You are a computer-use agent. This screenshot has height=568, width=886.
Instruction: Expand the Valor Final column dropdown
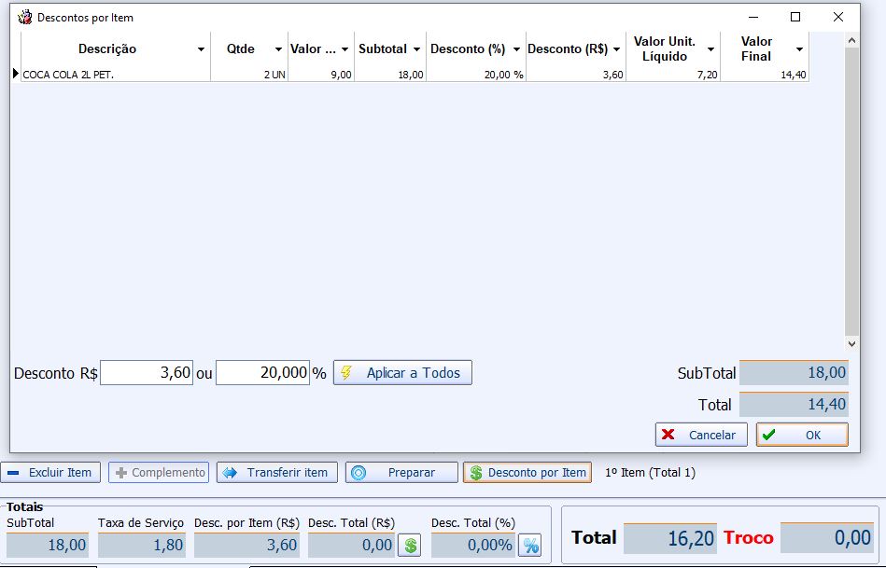pos(799,49)
